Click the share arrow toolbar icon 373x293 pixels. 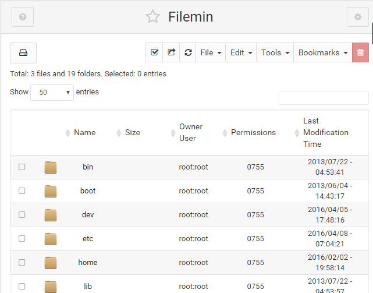point(171,52)
